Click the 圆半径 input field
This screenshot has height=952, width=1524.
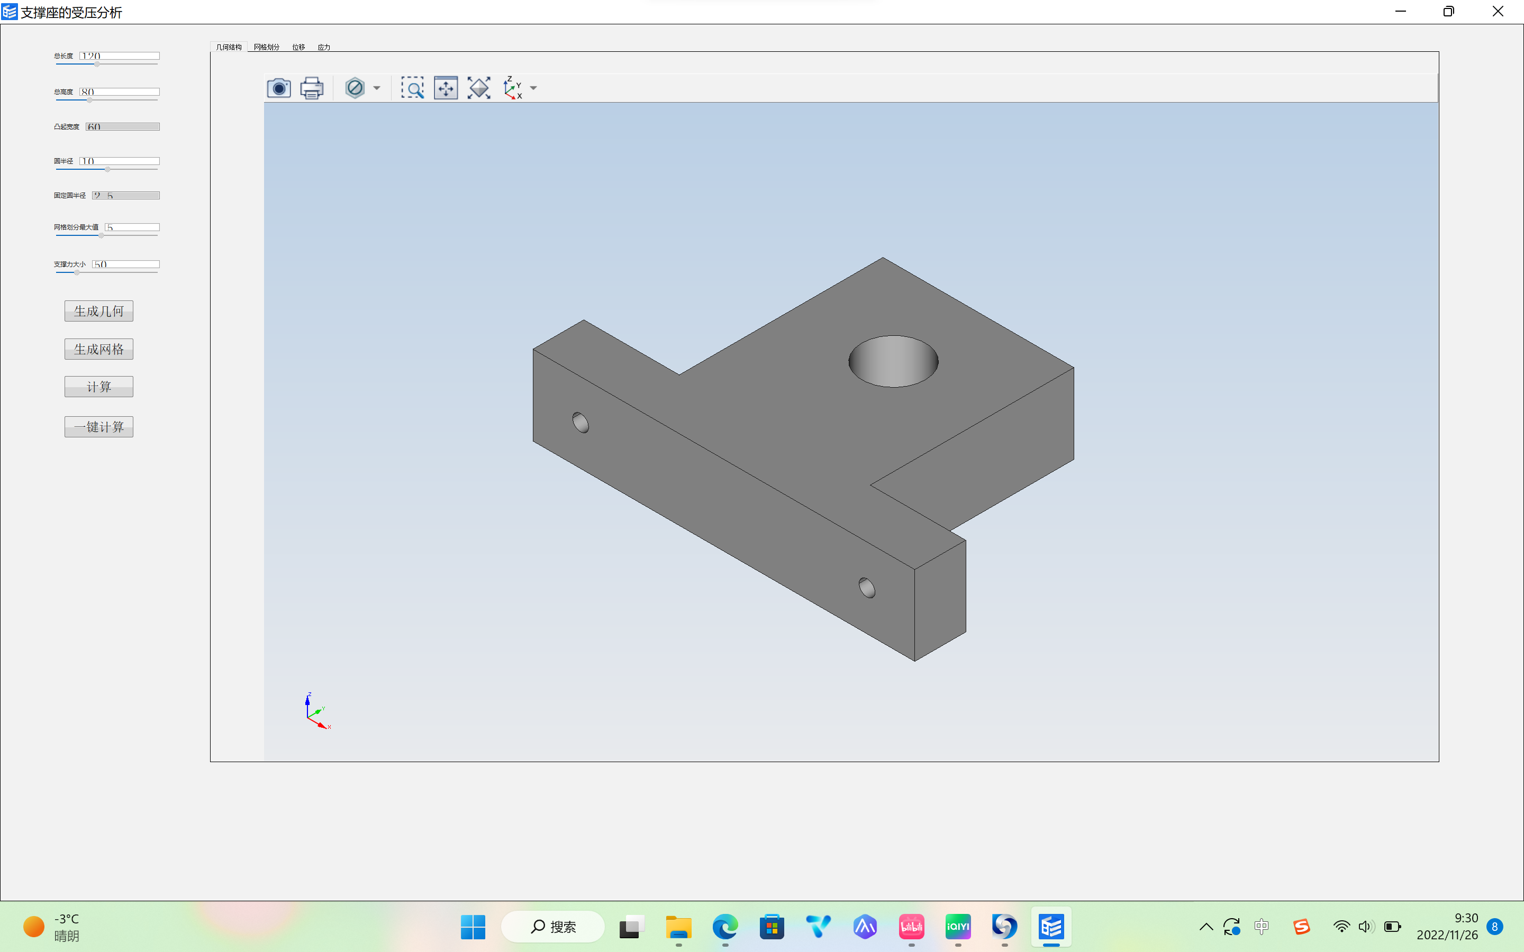[120, 161]
